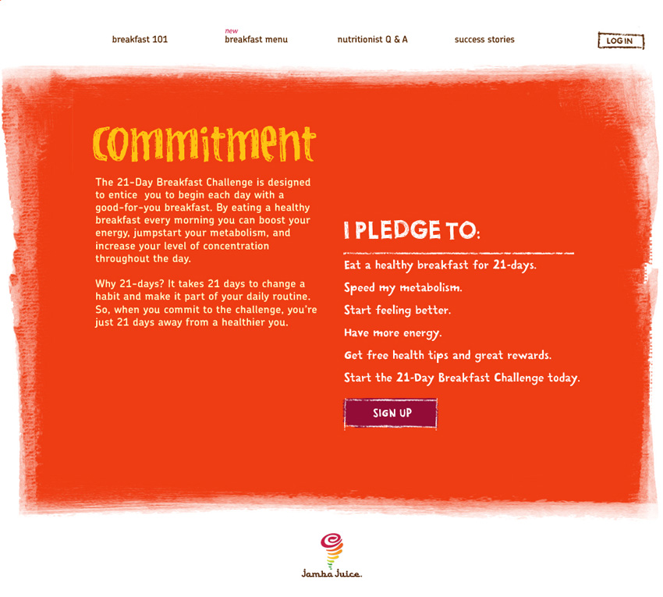663x597 pixels.
Task: Open the new breakfast menu page
Action: point(256,39)
